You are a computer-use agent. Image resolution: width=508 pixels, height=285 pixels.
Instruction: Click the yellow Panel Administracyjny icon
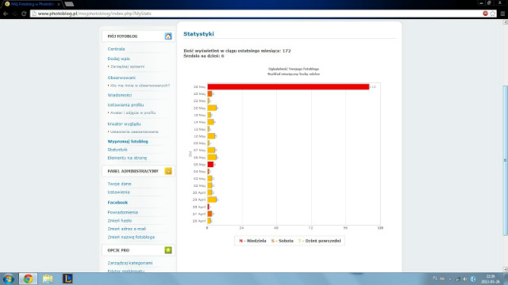[168, 171]
